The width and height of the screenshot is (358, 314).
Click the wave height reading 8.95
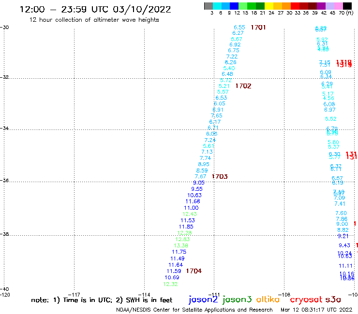click(203, 164)
